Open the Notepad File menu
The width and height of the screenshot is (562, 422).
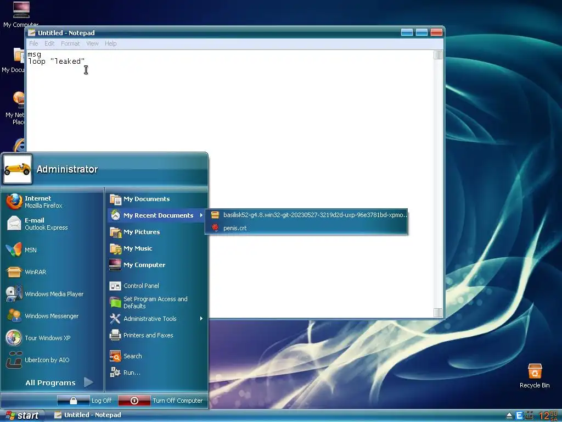pos(33,43)
